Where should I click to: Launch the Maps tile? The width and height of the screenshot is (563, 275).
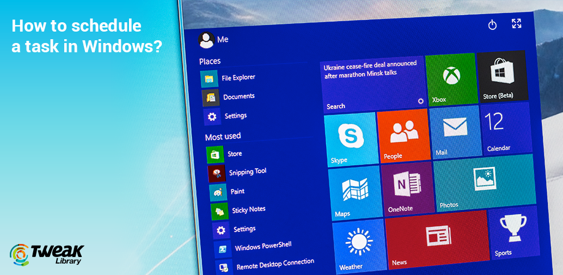356,193
